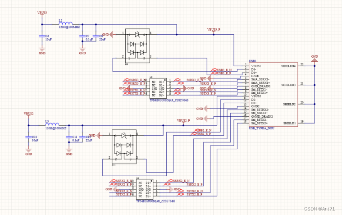
Task: Click the VBUS1 pin label
Action: click(x=256, y=66)
